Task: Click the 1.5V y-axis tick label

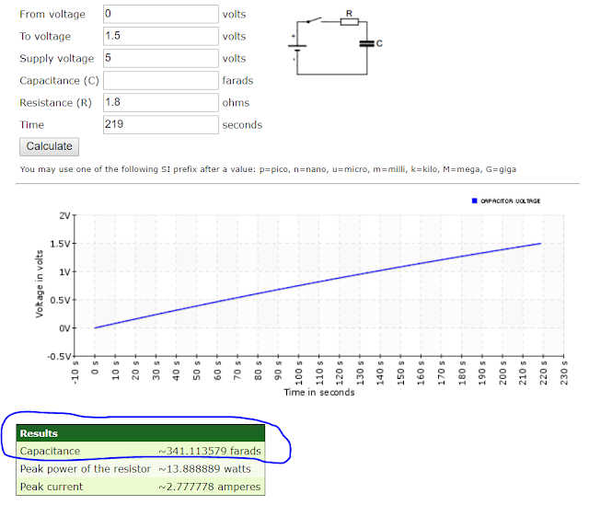Action: [x=60, y=244]
